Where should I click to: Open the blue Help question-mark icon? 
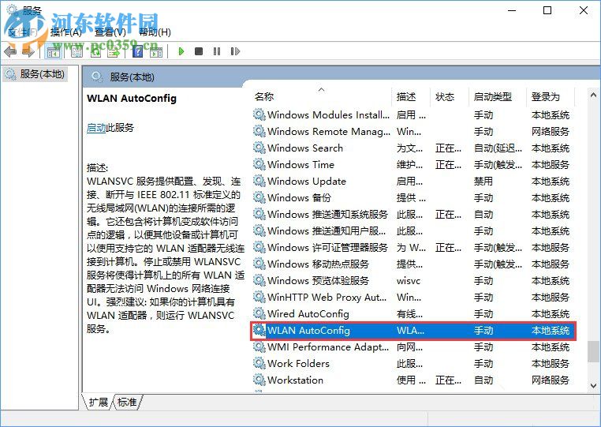[x=137, y=51]
